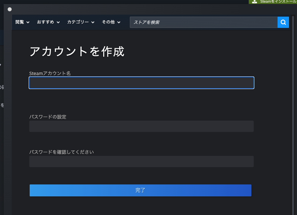The image size is (297, 215).
Task: Expand the chevron arrow next to カテゴリー
Action: tap(93, 23)
